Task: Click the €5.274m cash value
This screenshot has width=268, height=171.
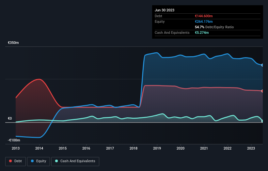Action: tap(202, 33)
